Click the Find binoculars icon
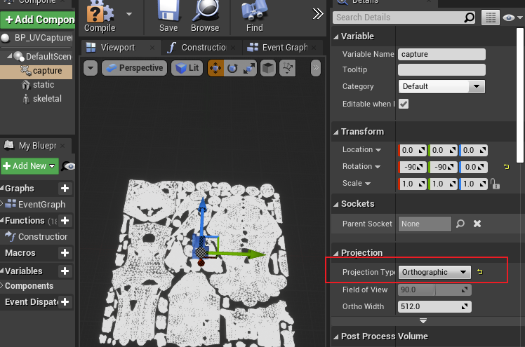The width and height of the screenshot is (525, 347). 255,17
